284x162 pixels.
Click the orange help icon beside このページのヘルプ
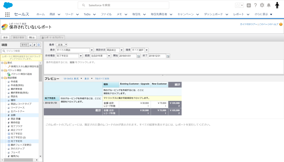pyautogui.click(x=281, y=24)
